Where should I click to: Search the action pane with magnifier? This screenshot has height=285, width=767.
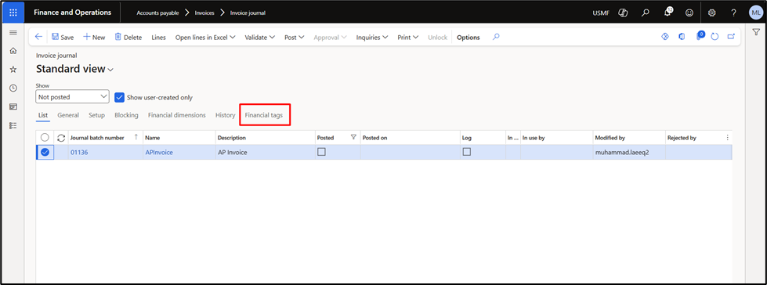pyautogui.click(x=496, y=37)
